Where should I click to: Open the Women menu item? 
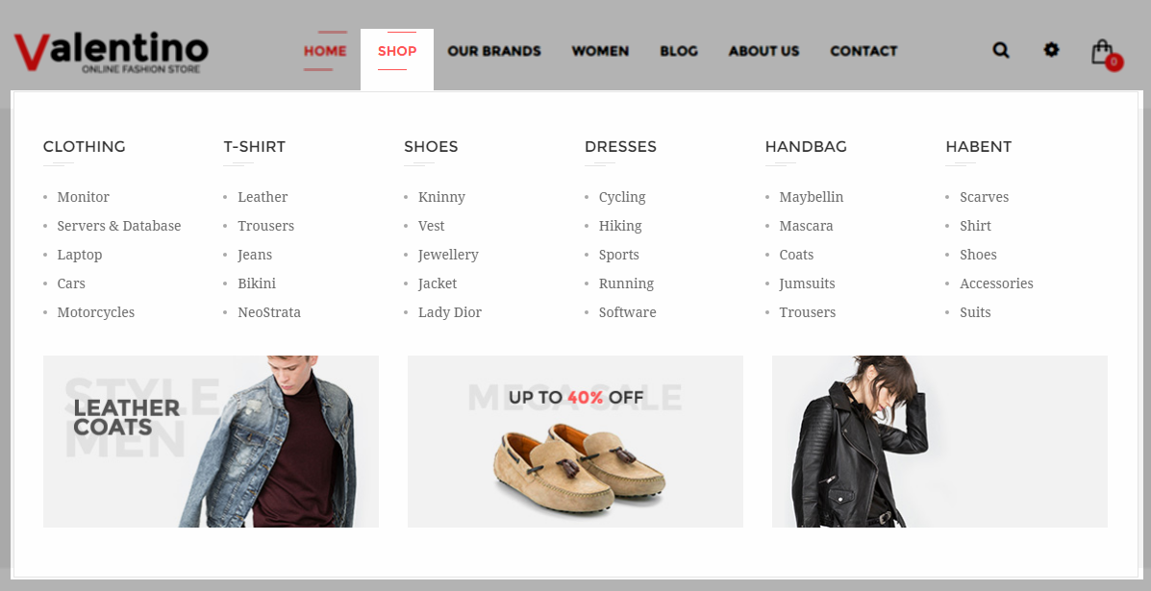(x=600, y=51)
